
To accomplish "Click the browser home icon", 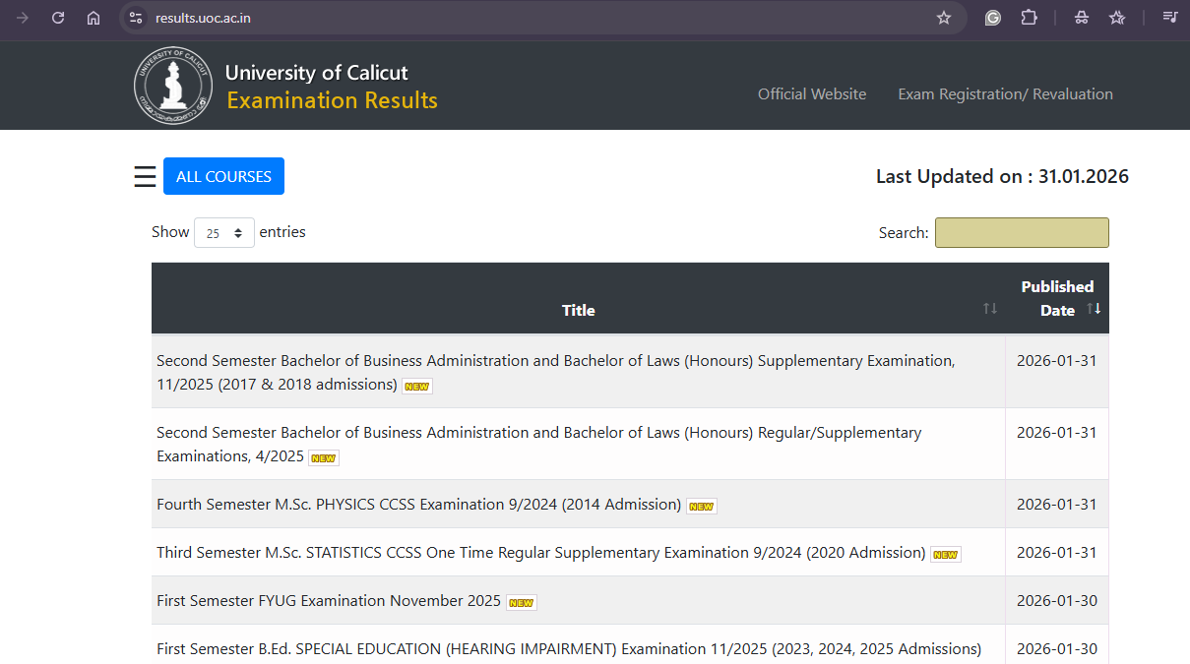I will tap(94, 18).
